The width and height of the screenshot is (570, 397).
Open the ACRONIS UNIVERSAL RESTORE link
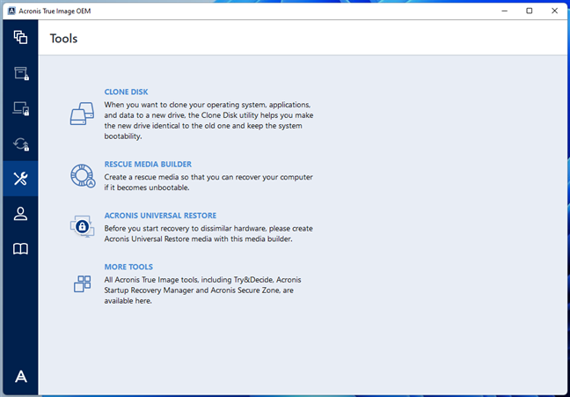coord(160,216)
